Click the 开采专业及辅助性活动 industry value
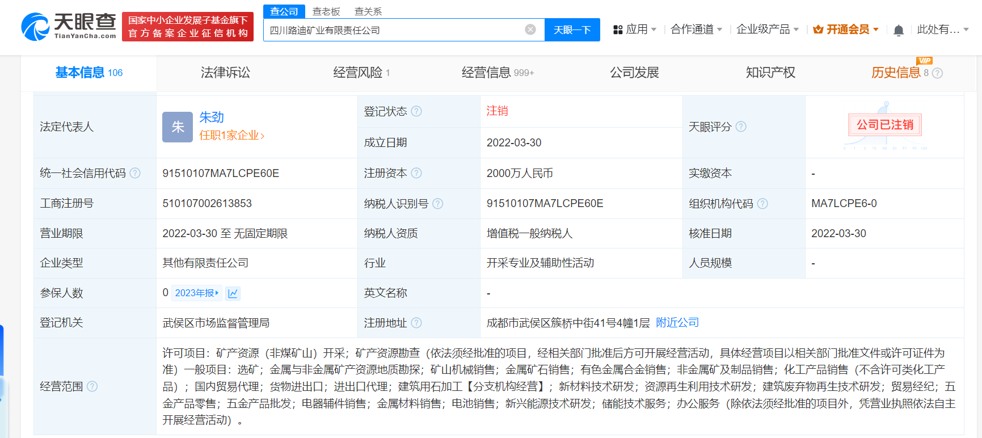This screenshot has width=982, height=438. 540,263
